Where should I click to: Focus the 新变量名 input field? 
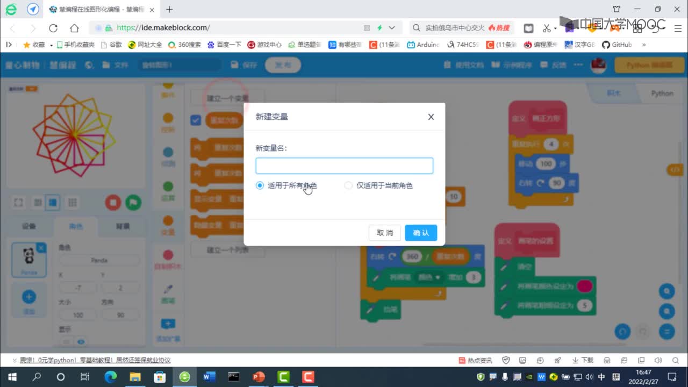344,166
